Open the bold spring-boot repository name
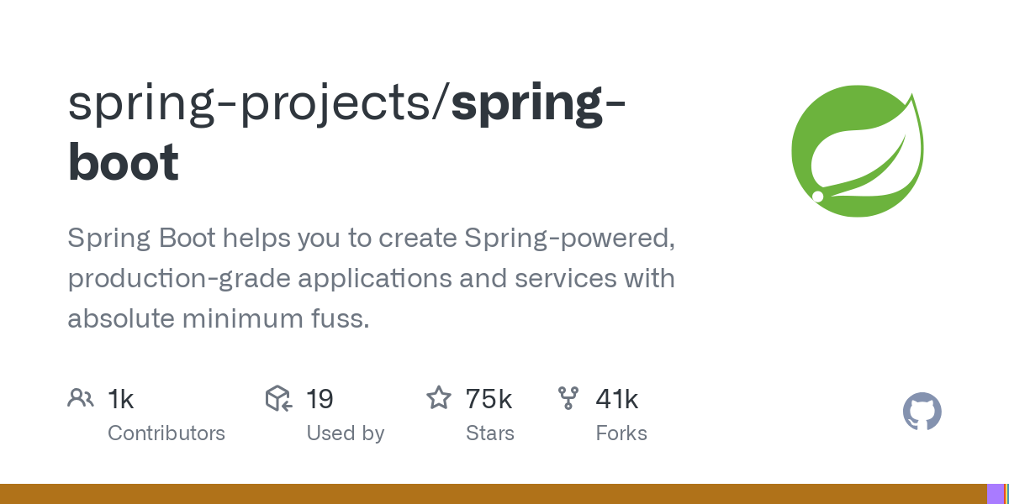The image size is (1009, 504). [538, 103]
